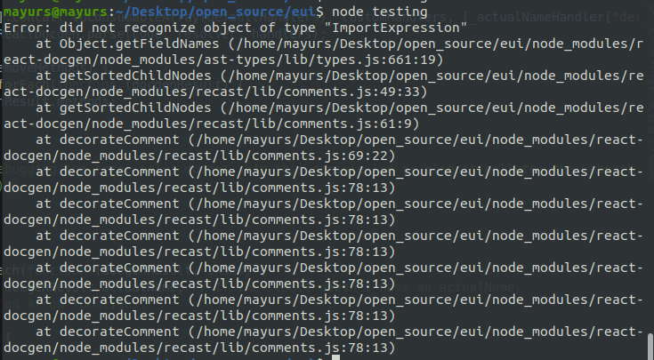Click the 'node testing' command text
The width and height of the screenshot is (654, 360).
380,12
